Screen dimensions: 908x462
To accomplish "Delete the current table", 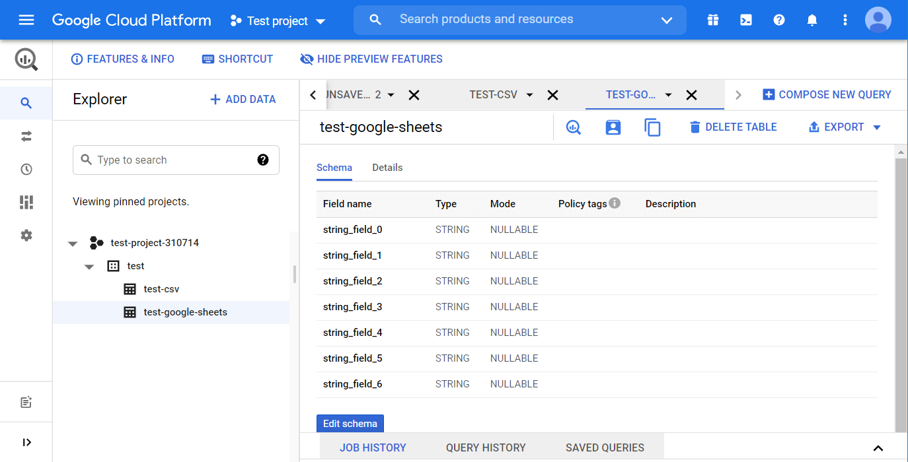I will point(733,127).
